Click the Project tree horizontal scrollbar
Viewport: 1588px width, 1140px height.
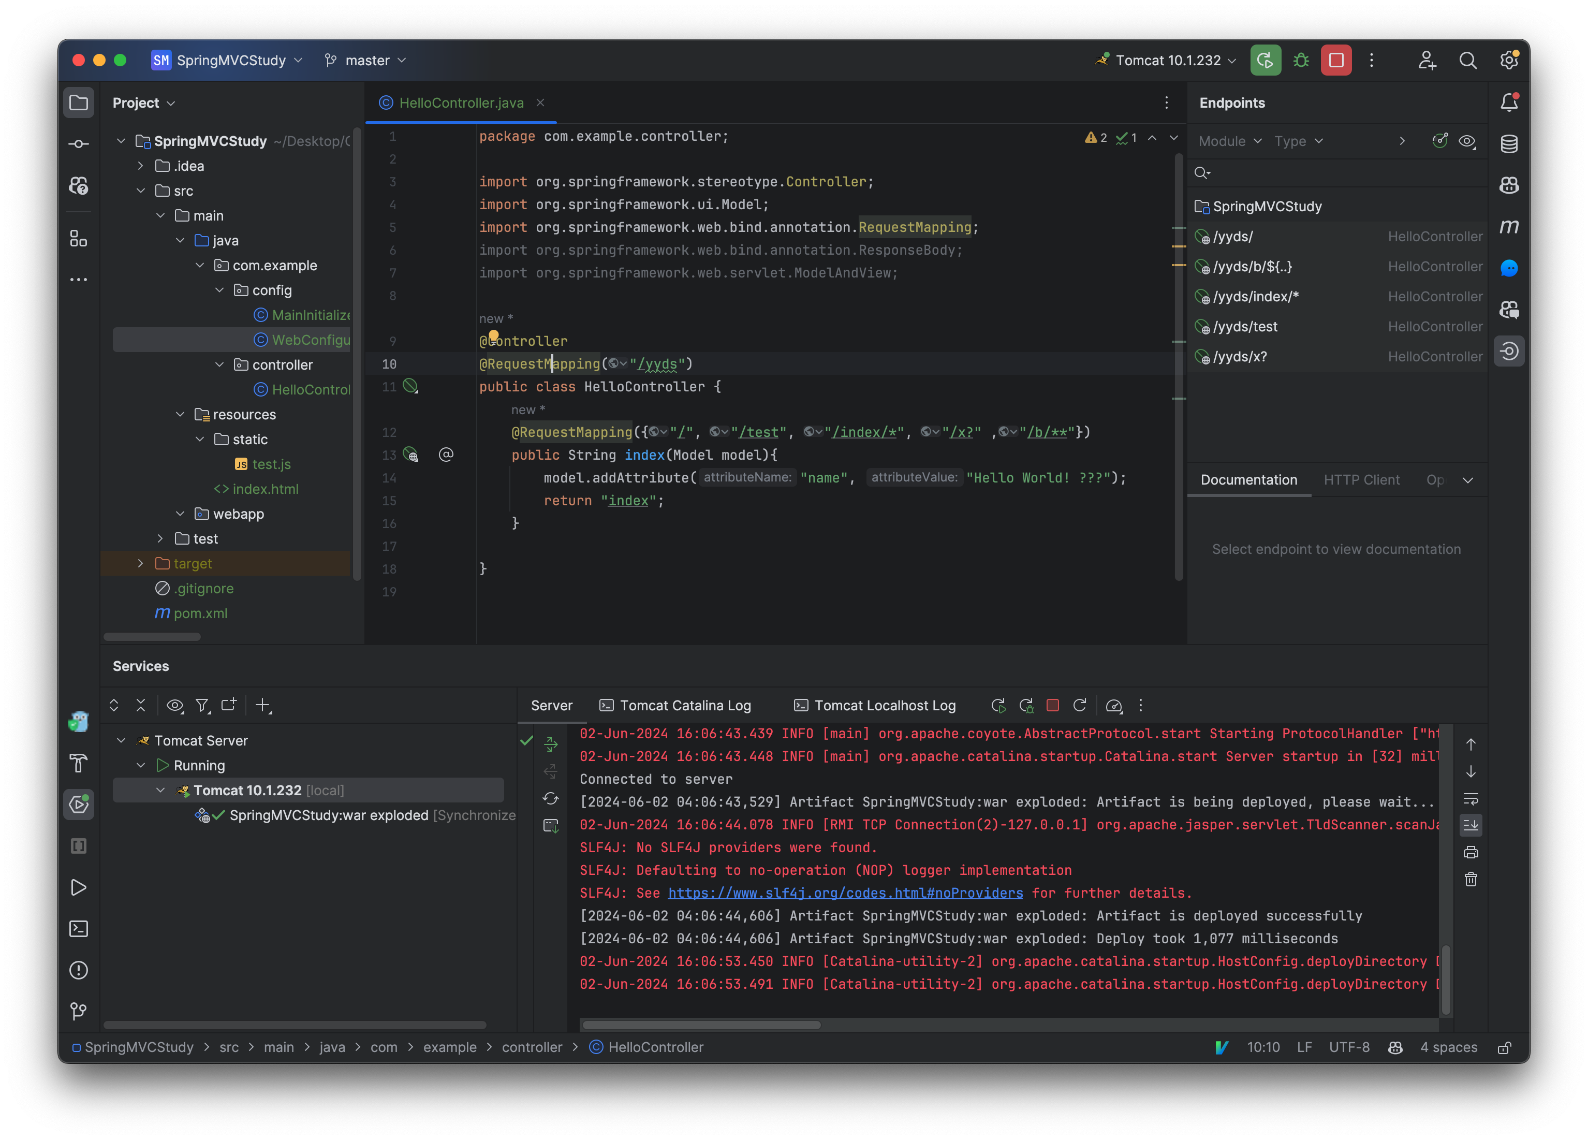[x=152, y=636]
